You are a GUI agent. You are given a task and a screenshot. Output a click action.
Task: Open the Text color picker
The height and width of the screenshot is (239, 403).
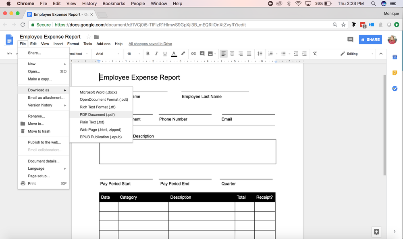(x=174, y=53)
